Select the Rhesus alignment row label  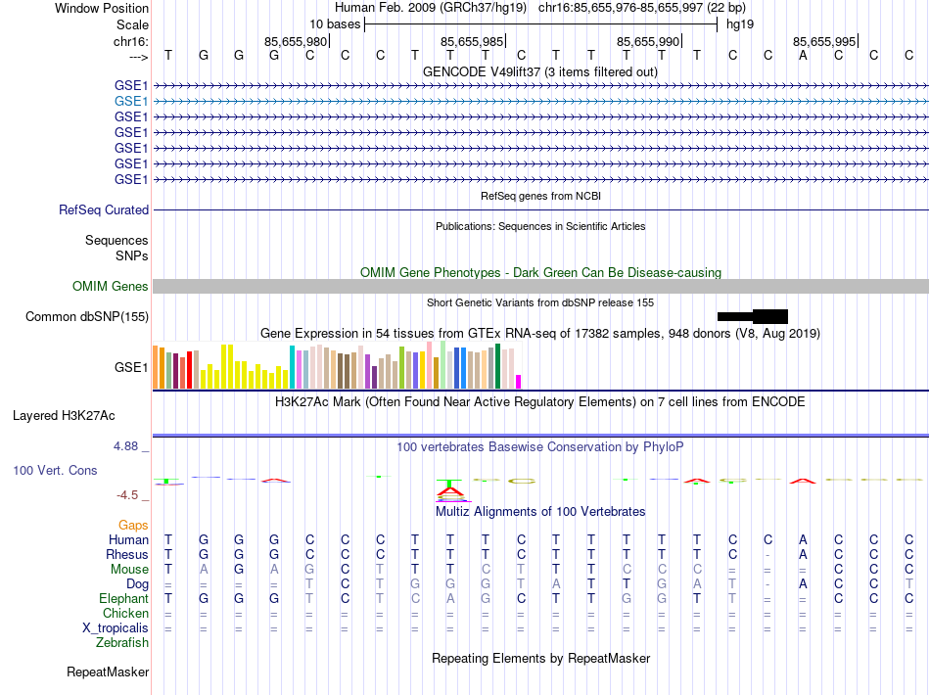pos(127,555)
